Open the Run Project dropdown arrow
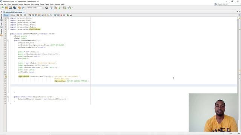The width and height of the screenshot is (241, 135). point(62,8)
